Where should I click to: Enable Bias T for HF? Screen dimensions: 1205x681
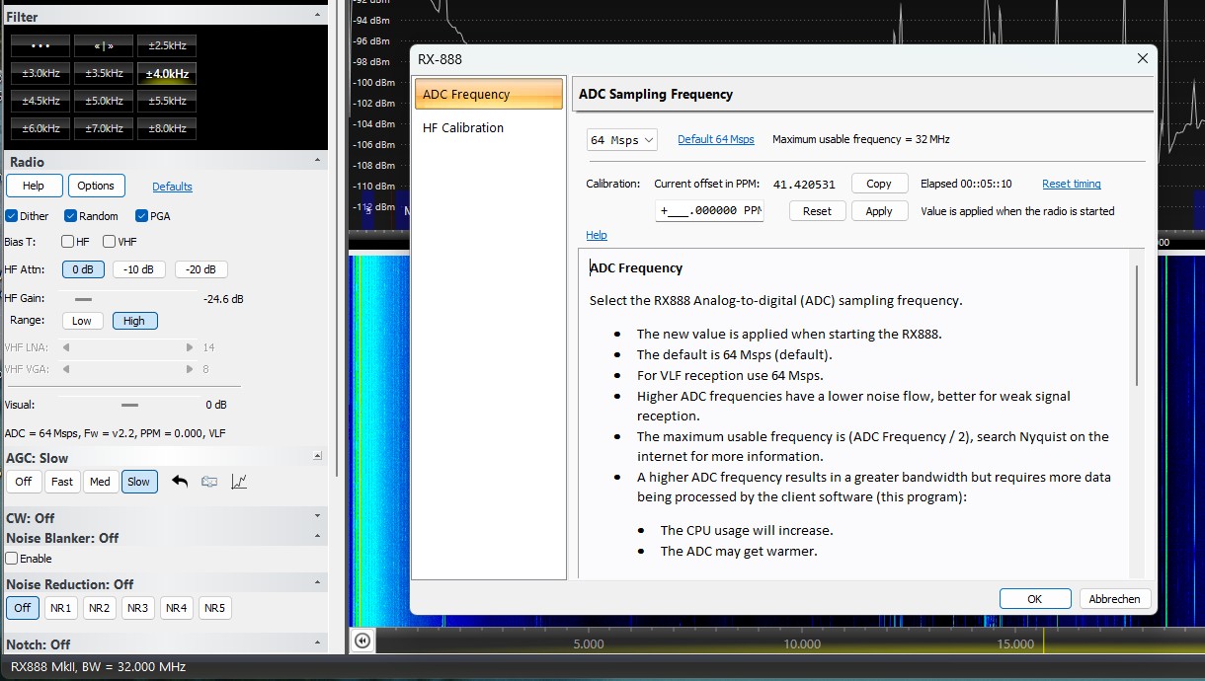click(x=67, y=241)
